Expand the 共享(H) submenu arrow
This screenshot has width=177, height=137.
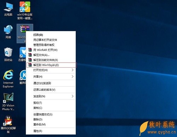click(x=73, y=76)
